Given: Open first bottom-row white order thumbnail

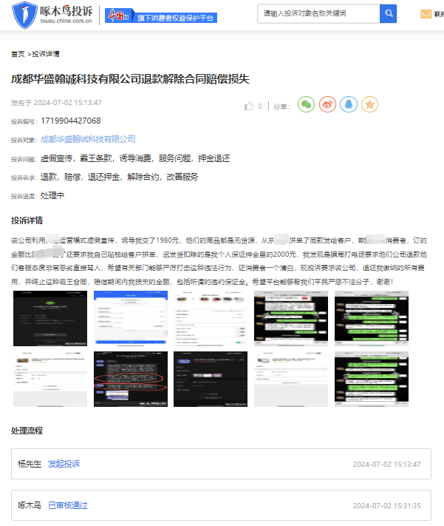Looking at the screenshot, I should click(50, 379).
